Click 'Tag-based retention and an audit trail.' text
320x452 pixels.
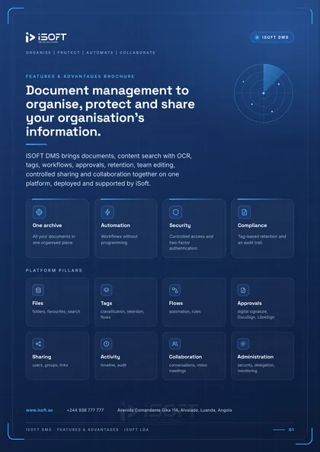pos(261,240)
